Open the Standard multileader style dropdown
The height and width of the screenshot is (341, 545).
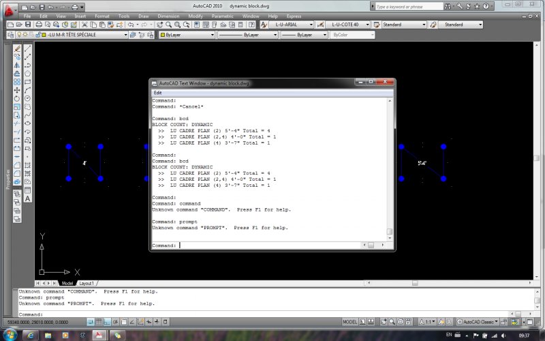point(461,25)
